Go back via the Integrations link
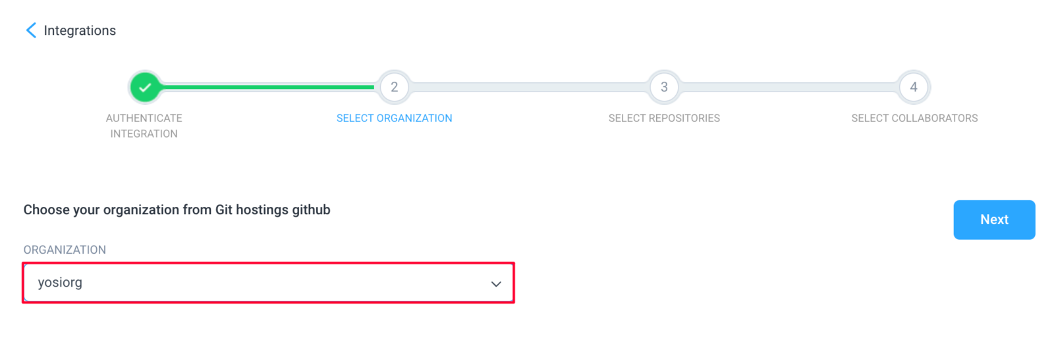 pos(80,30)
